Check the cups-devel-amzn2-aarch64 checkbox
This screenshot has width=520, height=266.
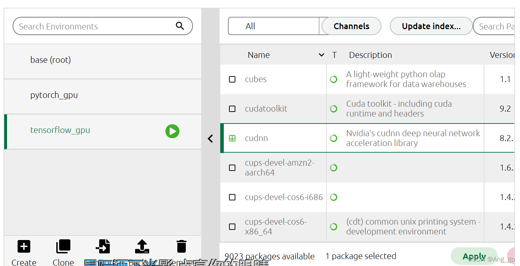coord(232,168)
